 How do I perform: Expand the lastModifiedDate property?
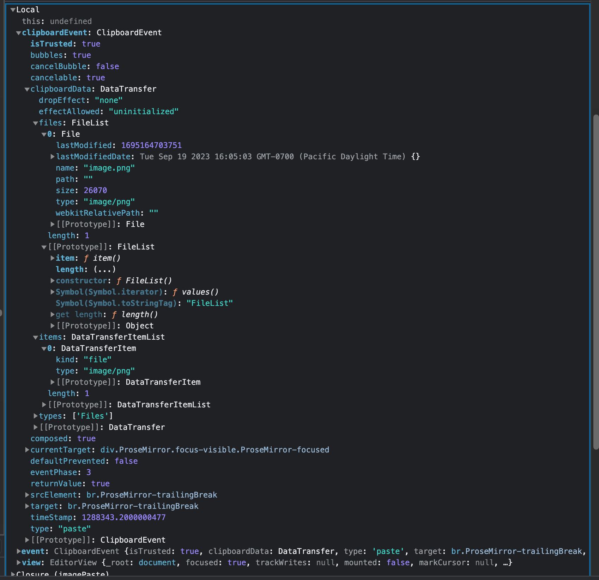(52, 156)
